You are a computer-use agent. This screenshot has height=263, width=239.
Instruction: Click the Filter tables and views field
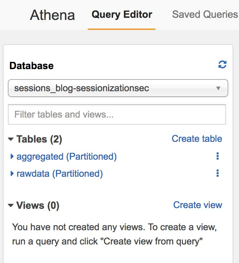tap(117, 114)
